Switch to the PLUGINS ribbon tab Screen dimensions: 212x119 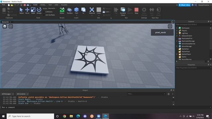64,5
